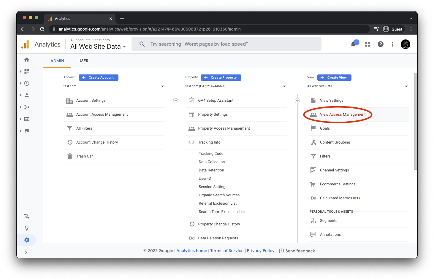Open the user account avatar
This screenshot has width=434, height=280.
coord(406,44)
